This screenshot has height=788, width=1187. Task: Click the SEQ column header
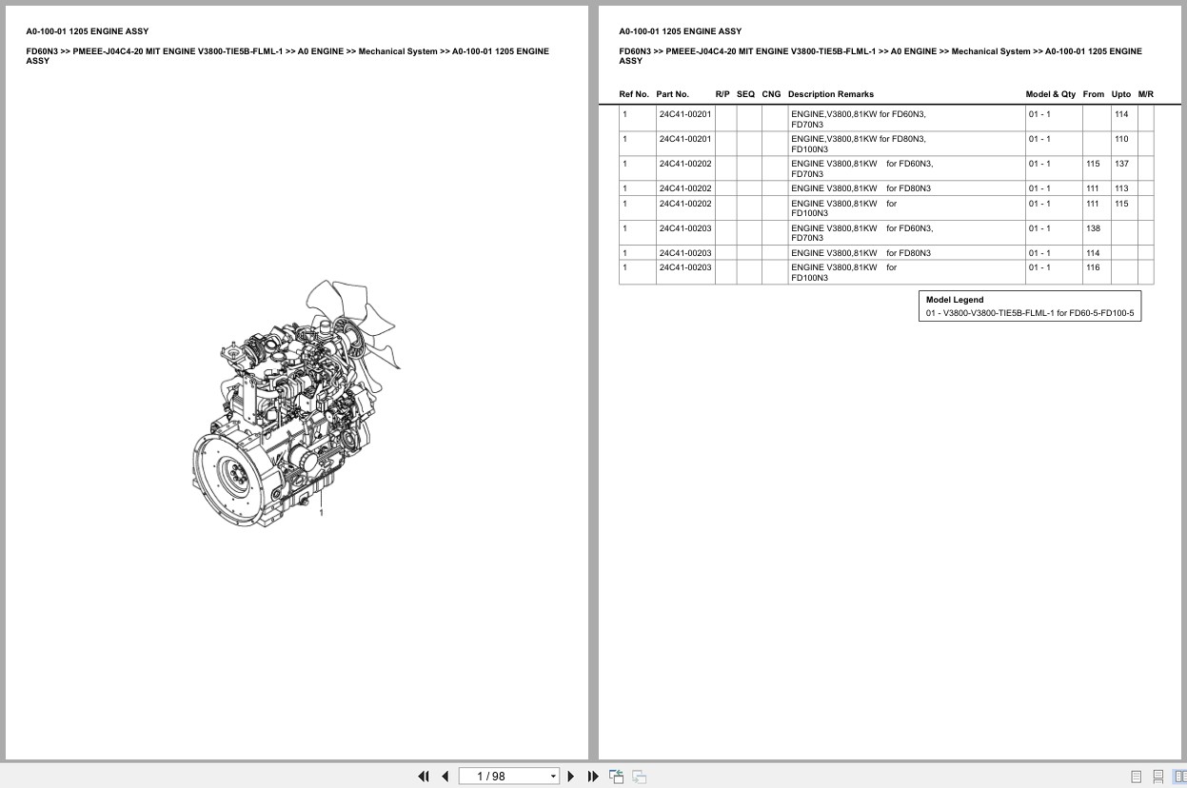pyautogui.click(x=745, y=94)
